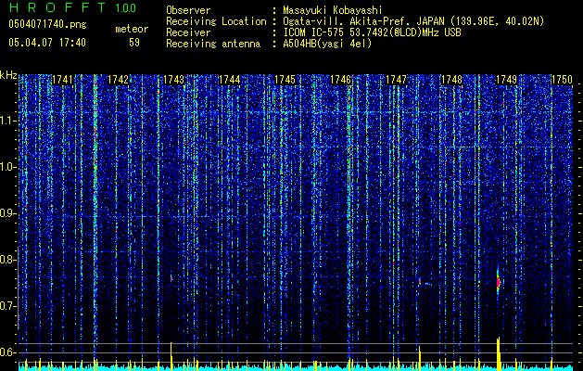The width and height of the screenshot is (583, 371).
Task: Click the 0.9 kHz axis label
Action: tap(8, 213)
